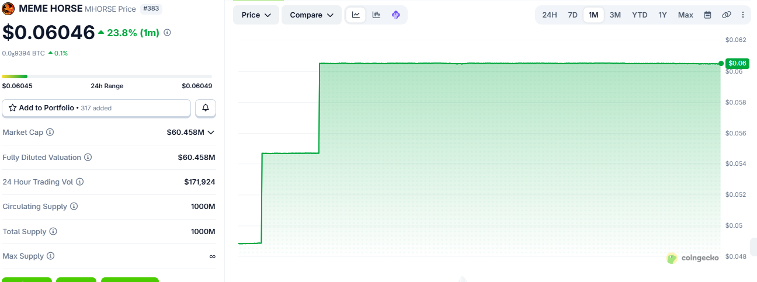Click the star icon in Add to Portfolio
The width and height of the screenshot is (757, 282).
tap(12, 108)
